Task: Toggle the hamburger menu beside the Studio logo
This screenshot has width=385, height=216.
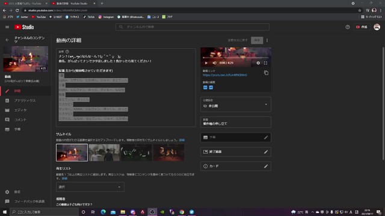Action: (7, 27)
